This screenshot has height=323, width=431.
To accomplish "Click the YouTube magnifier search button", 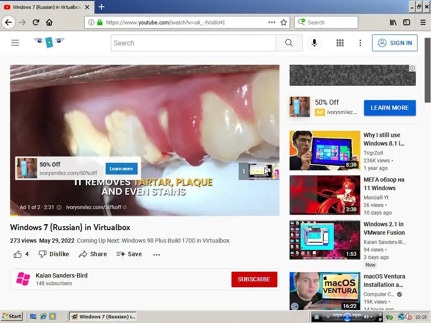I will (289, 43).
